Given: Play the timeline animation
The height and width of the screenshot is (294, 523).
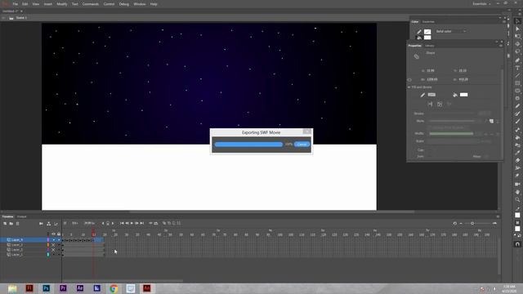Looking at the screenshot, I should [x=132, y=223].
